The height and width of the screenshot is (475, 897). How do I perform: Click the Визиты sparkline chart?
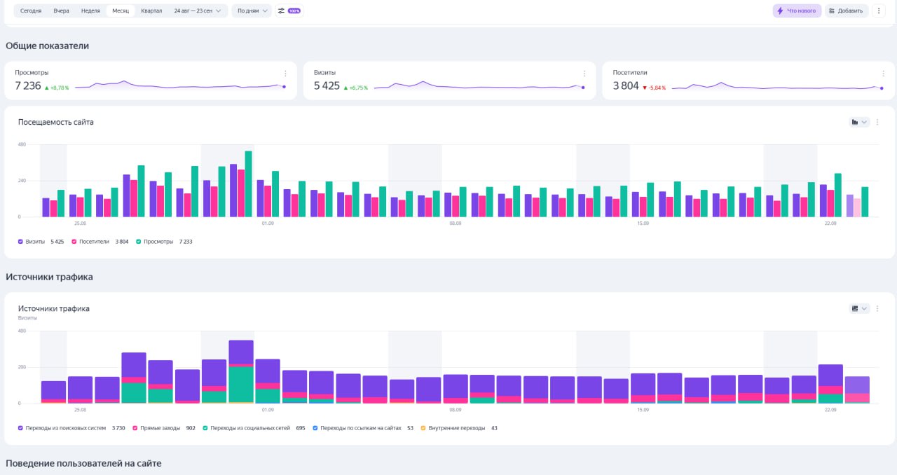pos(479,85)
